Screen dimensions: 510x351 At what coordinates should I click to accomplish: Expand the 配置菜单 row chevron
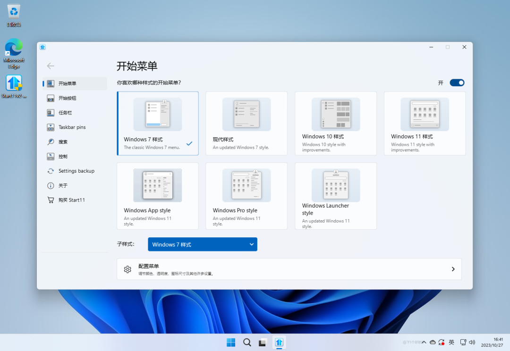tap(453, 269)
